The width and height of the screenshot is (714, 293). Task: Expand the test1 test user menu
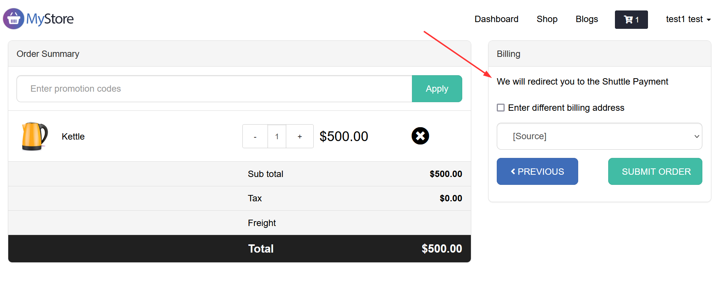pos(688,19)
